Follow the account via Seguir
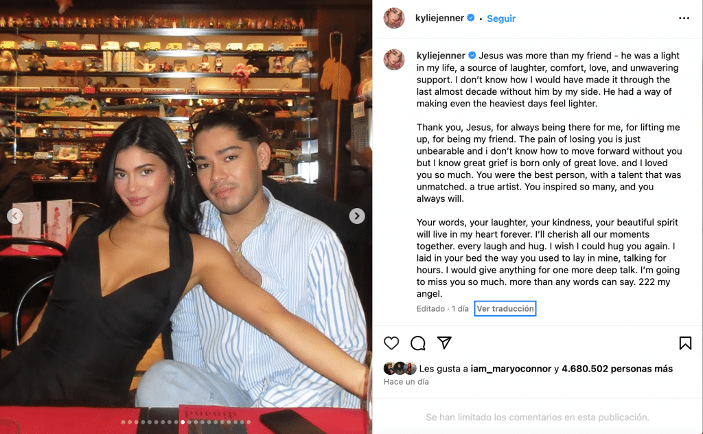This screenshot has height=434, width=703. [x=501, y=19]
